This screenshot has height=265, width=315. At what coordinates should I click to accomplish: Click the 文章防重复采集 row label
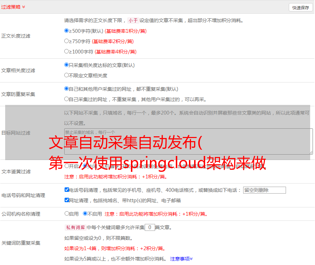(18, 94)
